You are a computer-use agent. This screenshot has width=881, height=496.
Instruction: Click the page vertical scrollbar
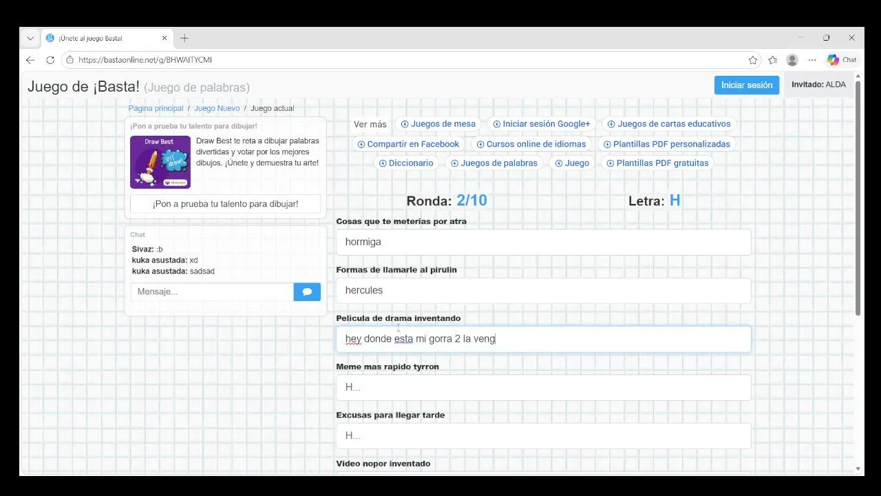click(x=858, y=198)
